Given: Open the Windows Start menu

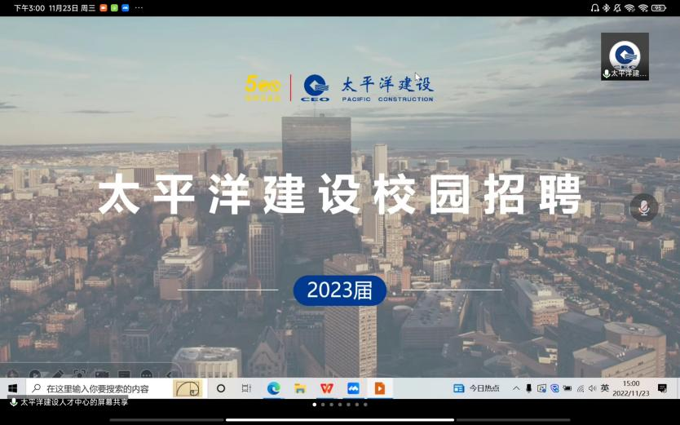Looking at the screenshot, I should (13, 389).
